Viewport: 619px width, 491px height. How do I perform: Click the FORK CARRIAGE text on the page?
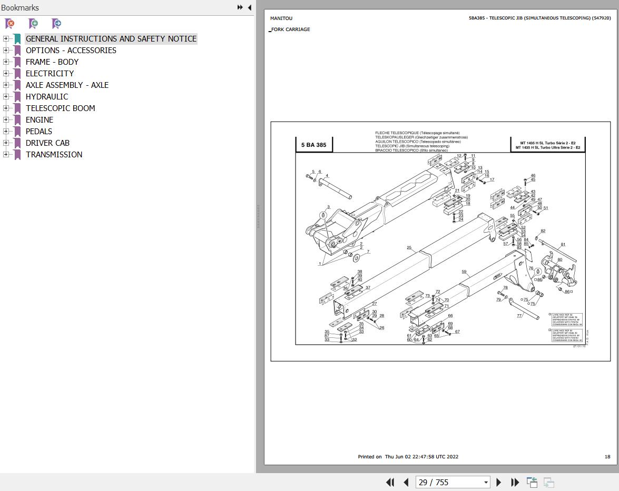pyautogui.click(x=290, y=29)
